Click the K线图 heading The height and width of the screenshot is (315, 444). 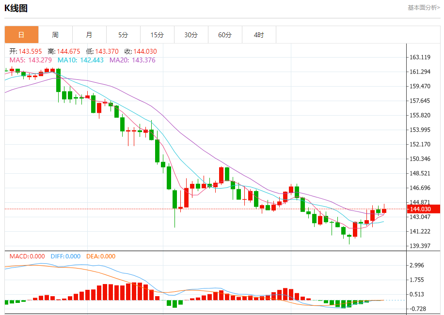(16, 8)
